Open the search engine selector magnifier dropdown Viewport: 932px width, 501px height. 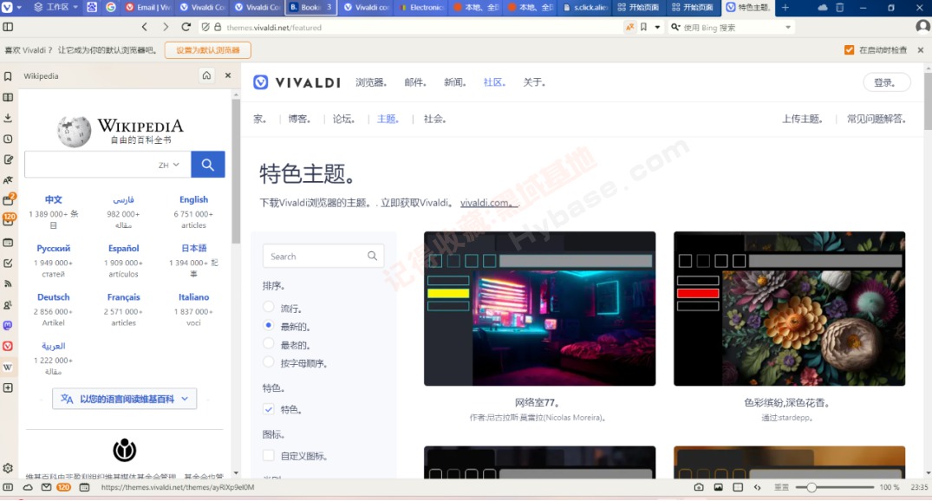675,28
